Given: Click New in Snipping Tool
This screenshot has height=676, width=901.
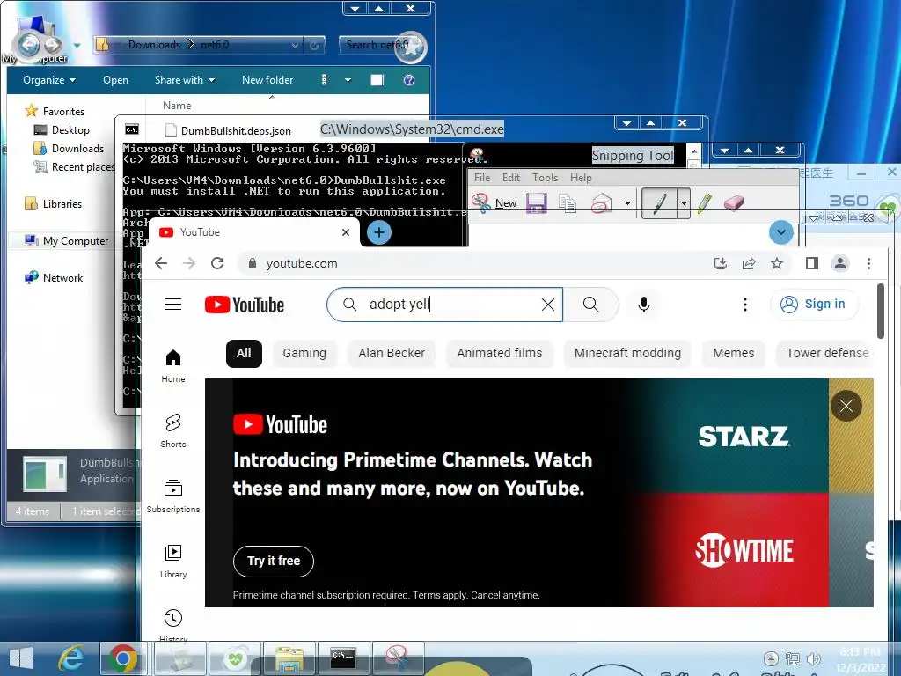Looking at the screenshot, I should (494, 203).
